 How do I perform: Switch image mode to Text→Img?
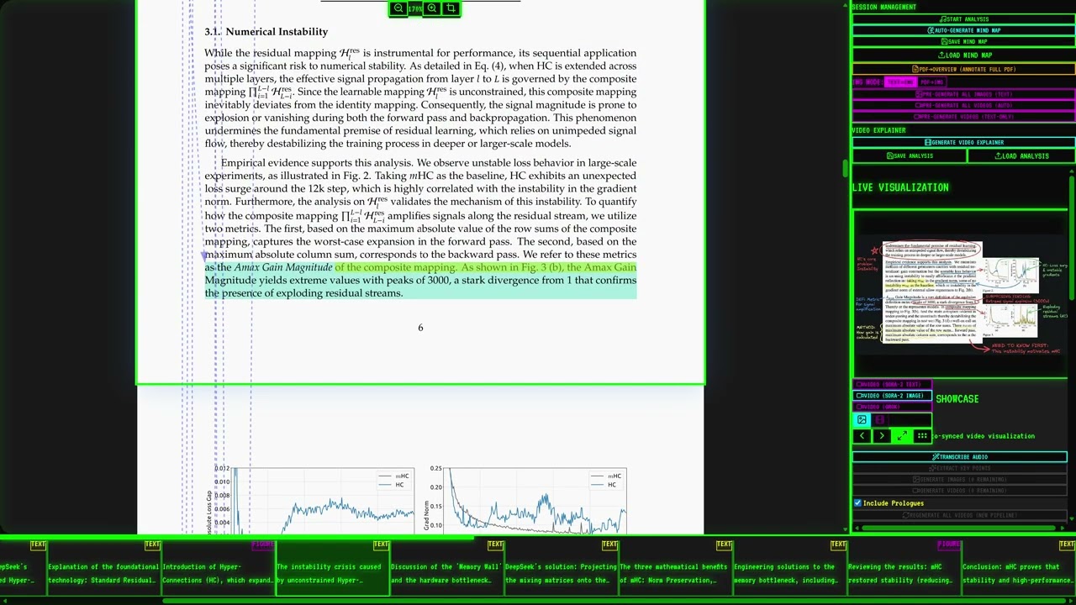[x=899, y=82]
